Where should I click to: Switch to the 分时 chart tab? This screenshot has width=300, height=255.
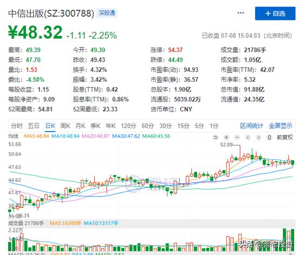click(x=17, y=126)
